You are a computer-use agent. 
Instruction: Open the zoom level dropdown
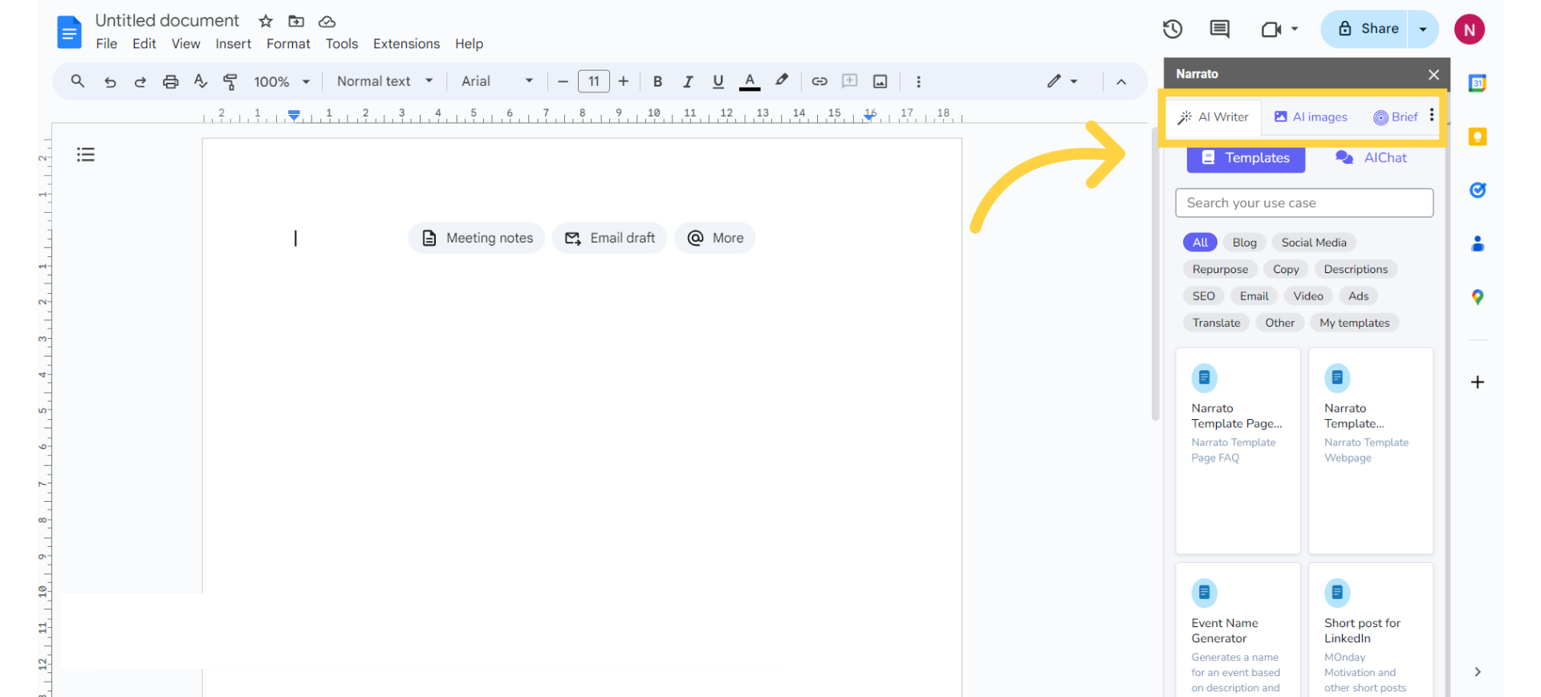[x=283, y=82]
